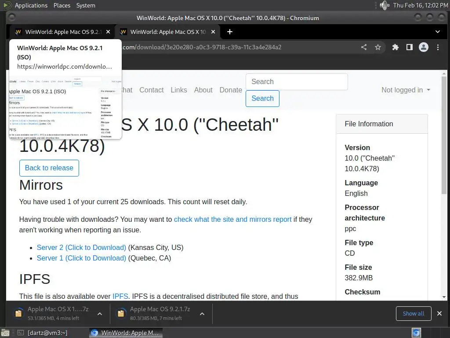Select the WinWorld Chromium taskbar item
Image resolution: width=450 pixels, height=338 pixels.
point(126,333)
